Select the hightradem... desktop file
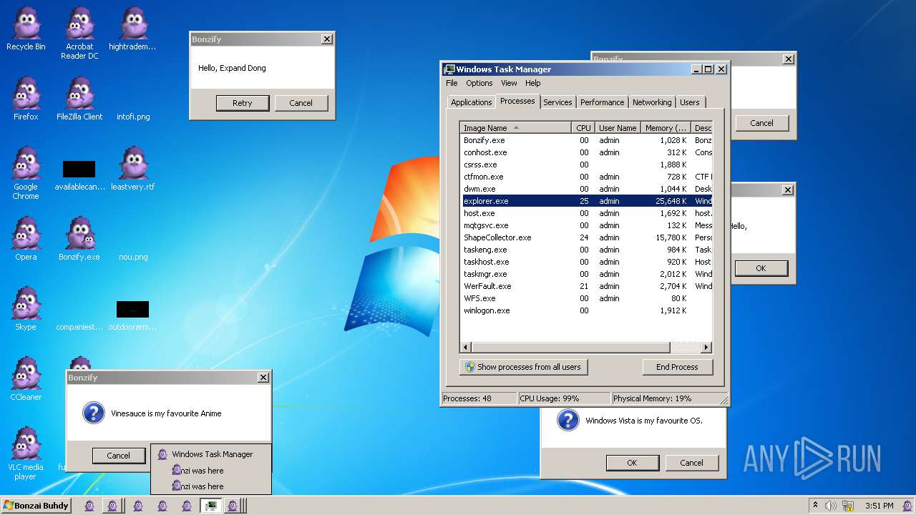The height and width of the screenshot is (515, 916). click(x=133, y=29)
